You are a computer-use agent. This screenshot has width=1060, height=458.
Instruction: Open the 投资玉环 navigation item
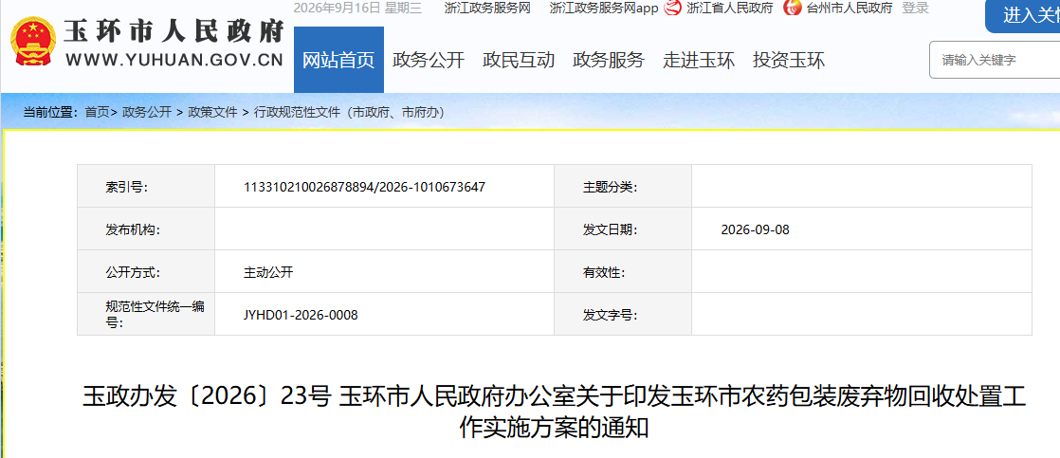pyautogui.click(x=789, y=60)
